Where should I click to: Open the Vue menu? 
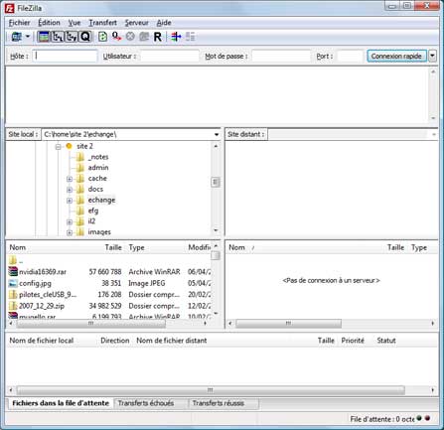click(74, 23)
